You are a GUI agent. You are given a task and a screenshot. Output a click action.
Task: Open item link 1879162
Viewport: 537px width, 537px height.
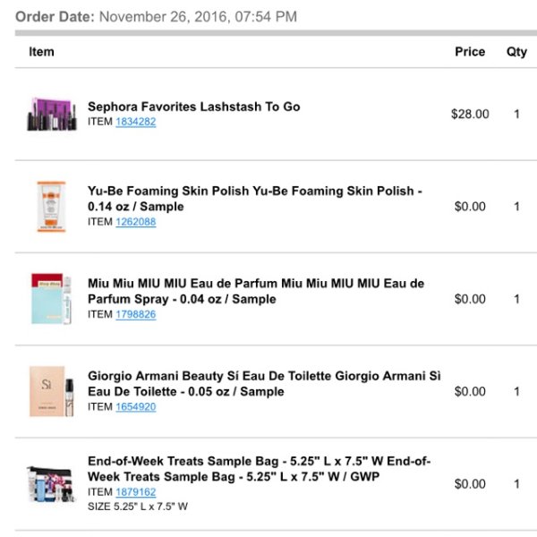tap(136, 491)
